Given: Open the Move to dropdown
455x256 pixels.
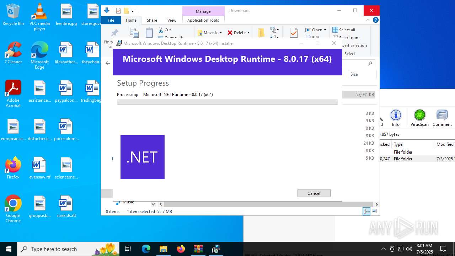Looking at the screenshot, I should pos(210,33).
